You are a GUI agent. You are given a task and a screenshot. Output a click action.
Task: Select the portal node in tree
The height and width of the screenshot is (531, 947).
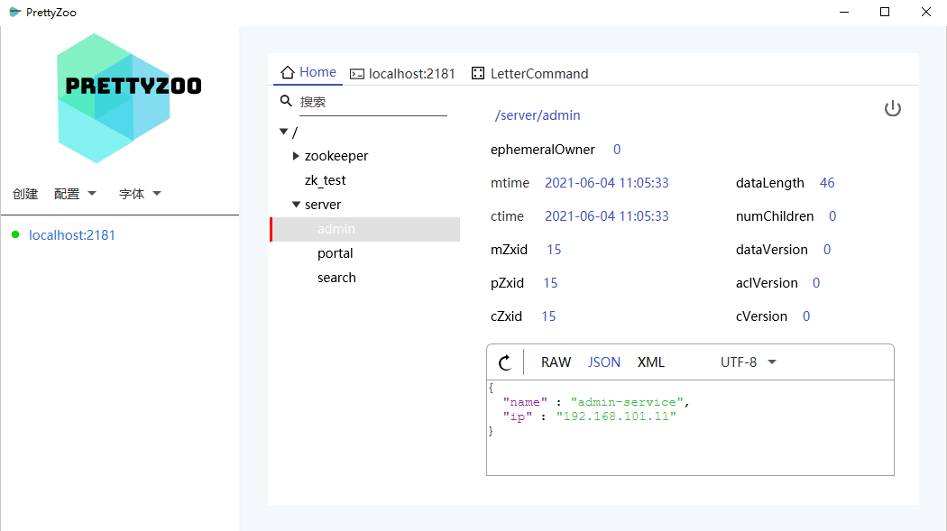click(x=335, y=253)
